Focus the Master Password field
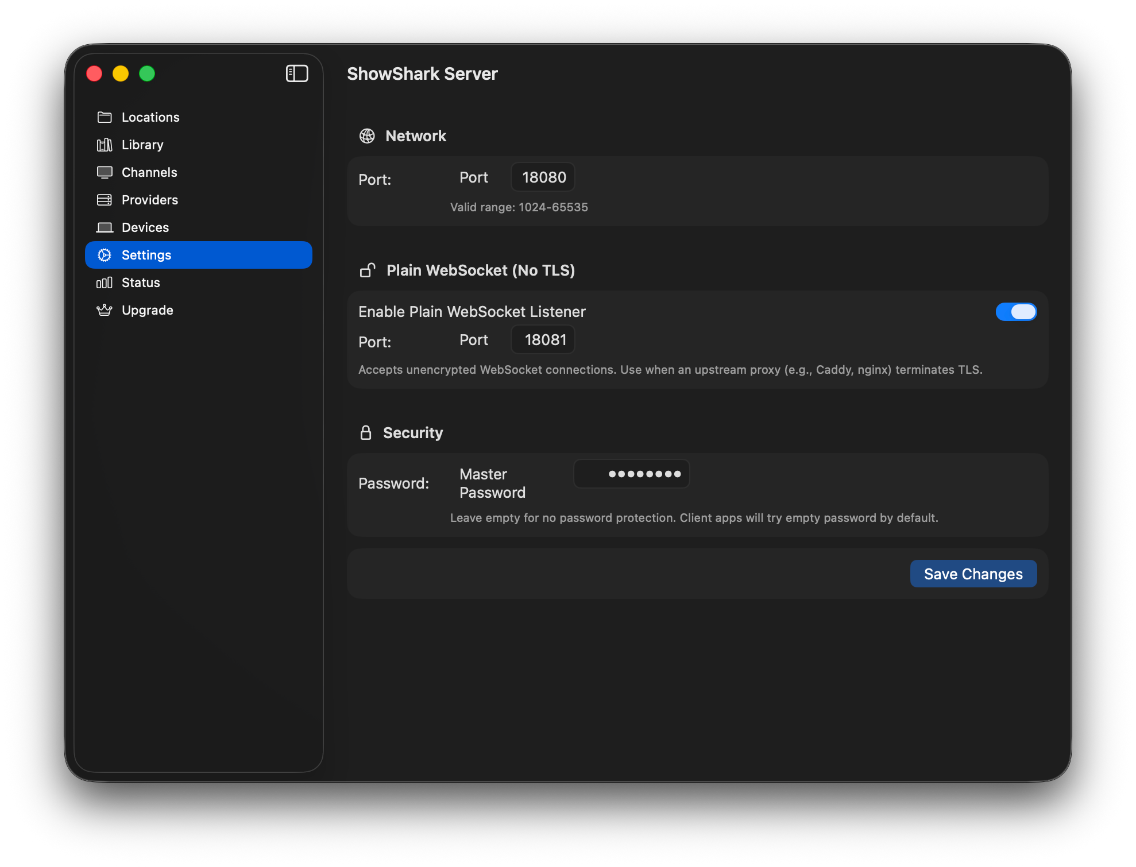Viewport: 1136px width, 867px height. pyautogui.click(x=631, y=474)
